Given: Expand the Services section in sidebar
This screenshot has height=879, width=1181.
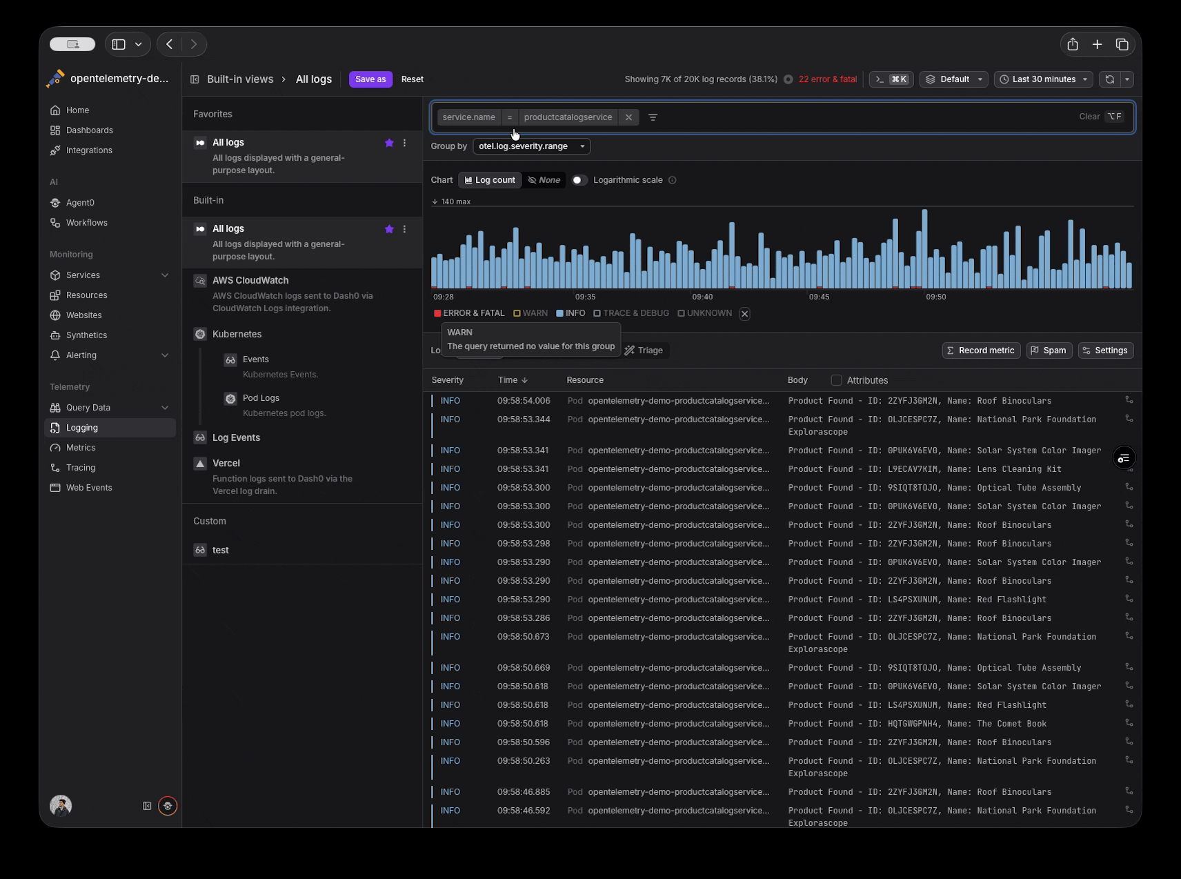Looking at the screenshot, I should (x=165, y=275).
